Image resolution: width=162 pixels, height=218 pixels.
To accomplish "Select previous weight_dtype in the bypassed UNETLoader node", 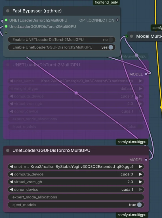I will click(11, 89).
